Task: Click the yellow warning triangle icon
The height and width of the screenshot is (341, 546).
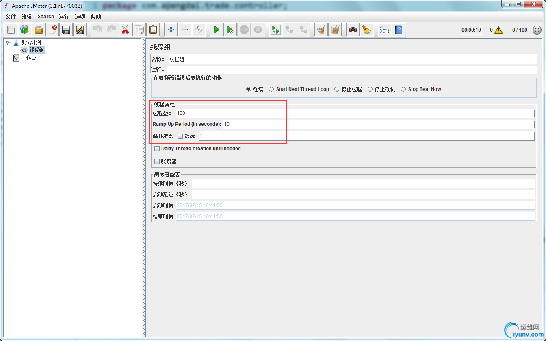Action: point(498,30)
